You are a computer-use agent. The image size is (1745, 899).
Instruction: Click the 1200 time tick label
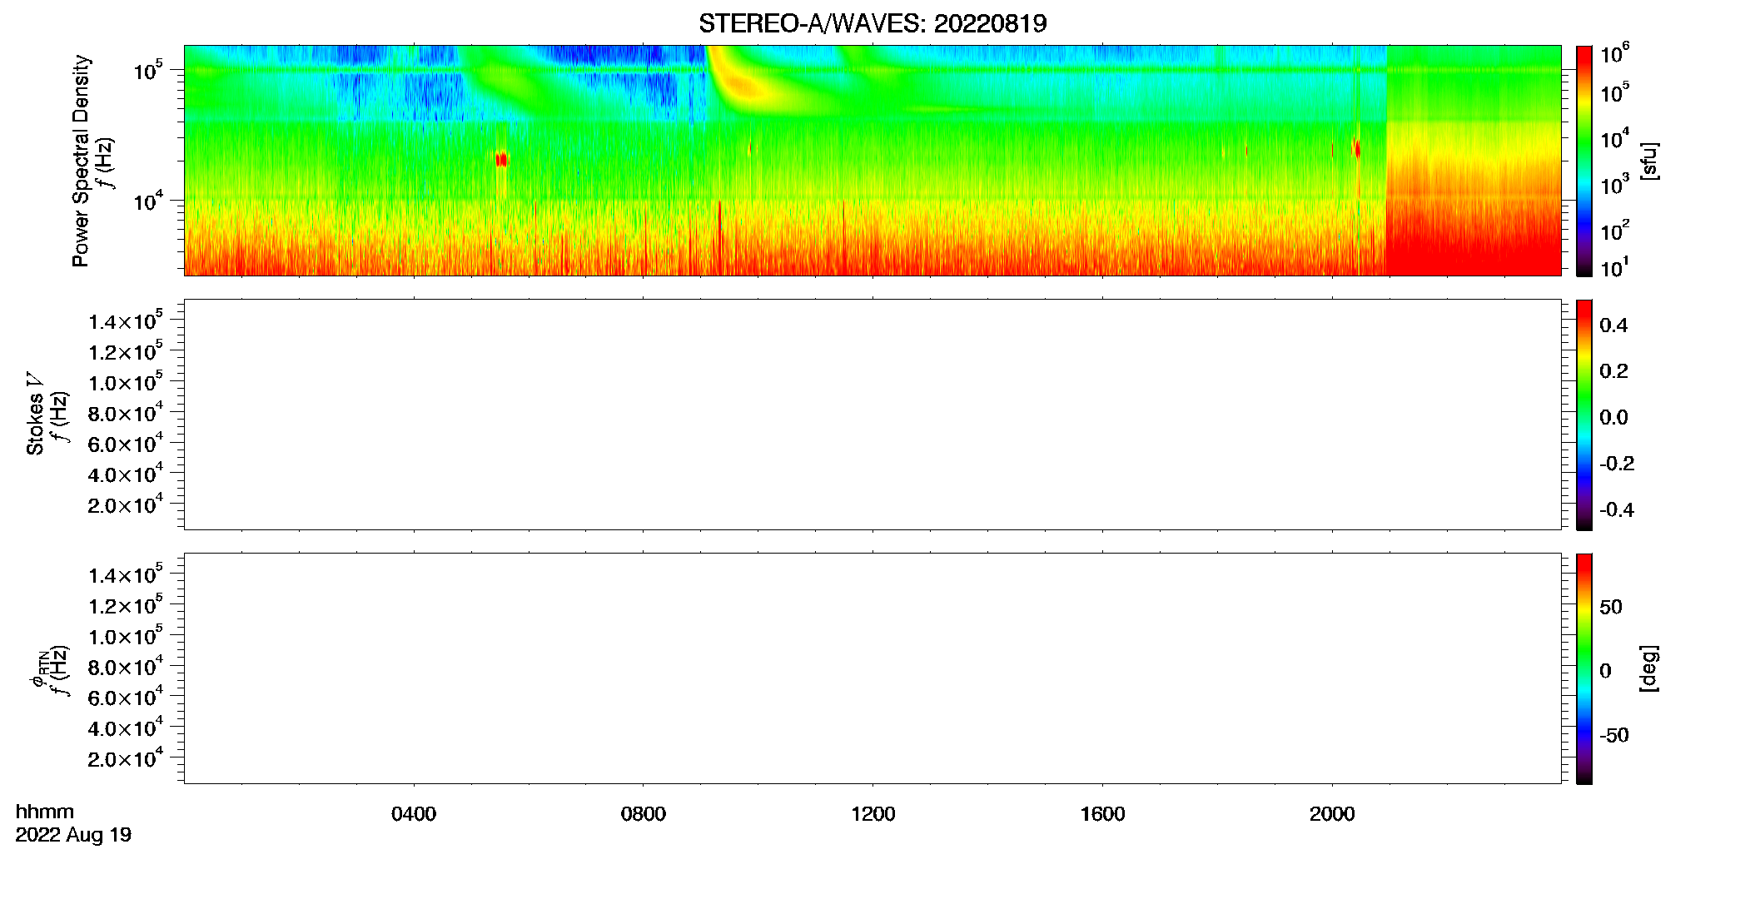pos(873,814)
